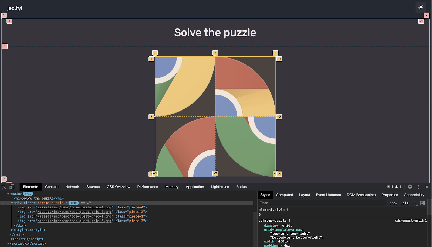432x247 pixels.
Task: Open the Lighthouse tab
Action: [x=220, y=187]
